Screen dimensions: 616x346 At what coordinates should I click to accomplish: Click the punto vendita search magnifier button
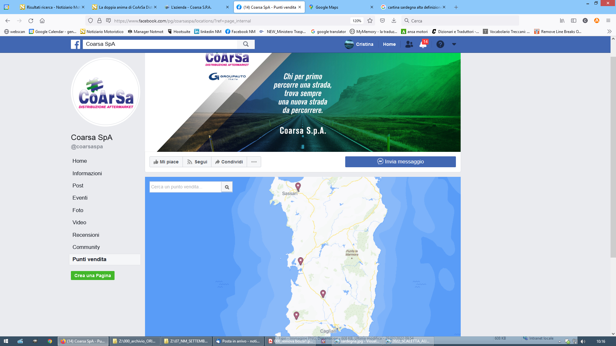tap(227, 187)
